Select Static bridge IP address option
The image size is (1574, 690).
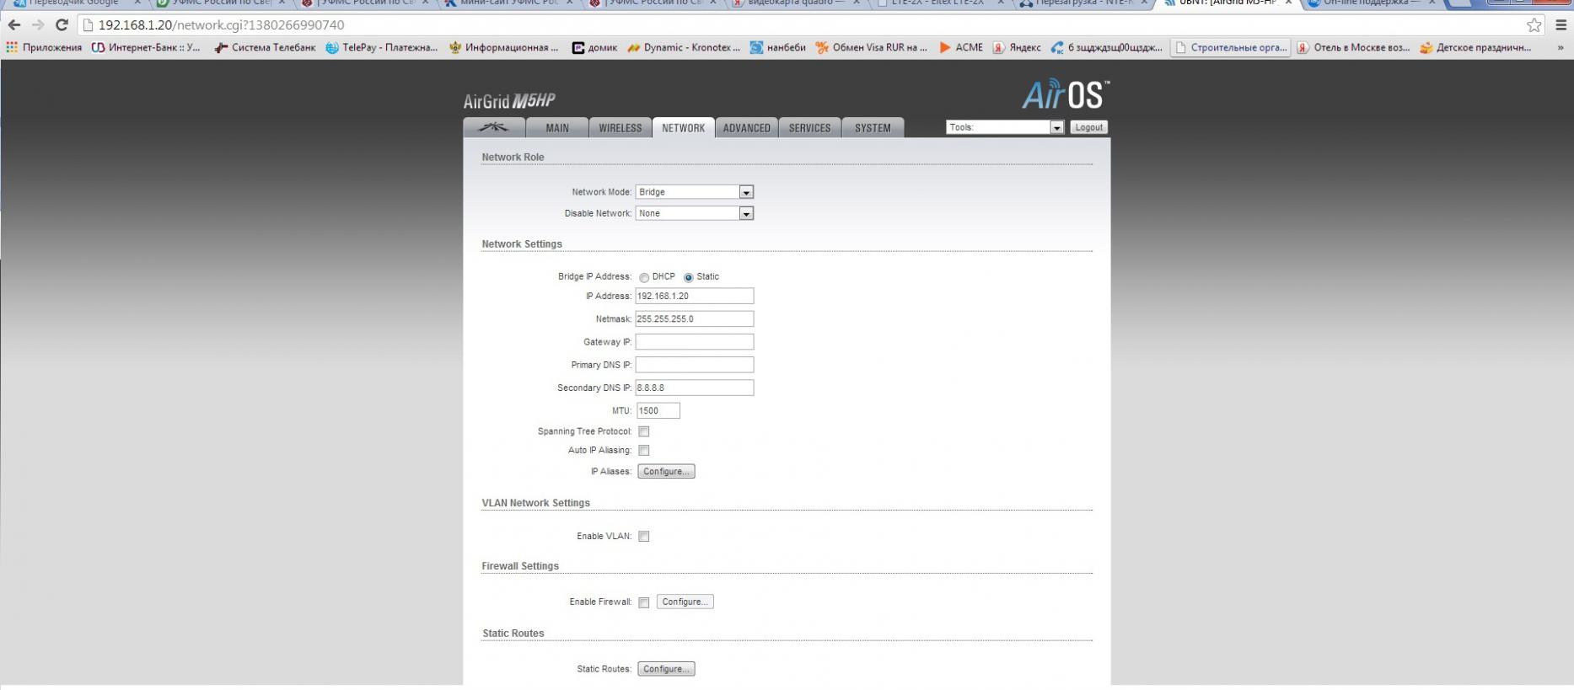[688, 277]
